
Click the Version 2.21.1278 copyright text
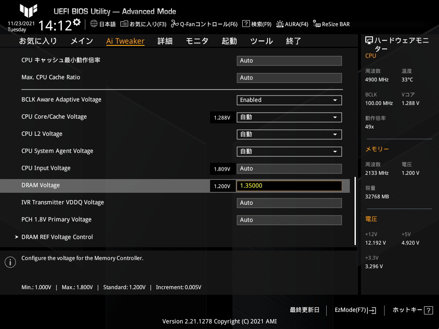(219, 321)
